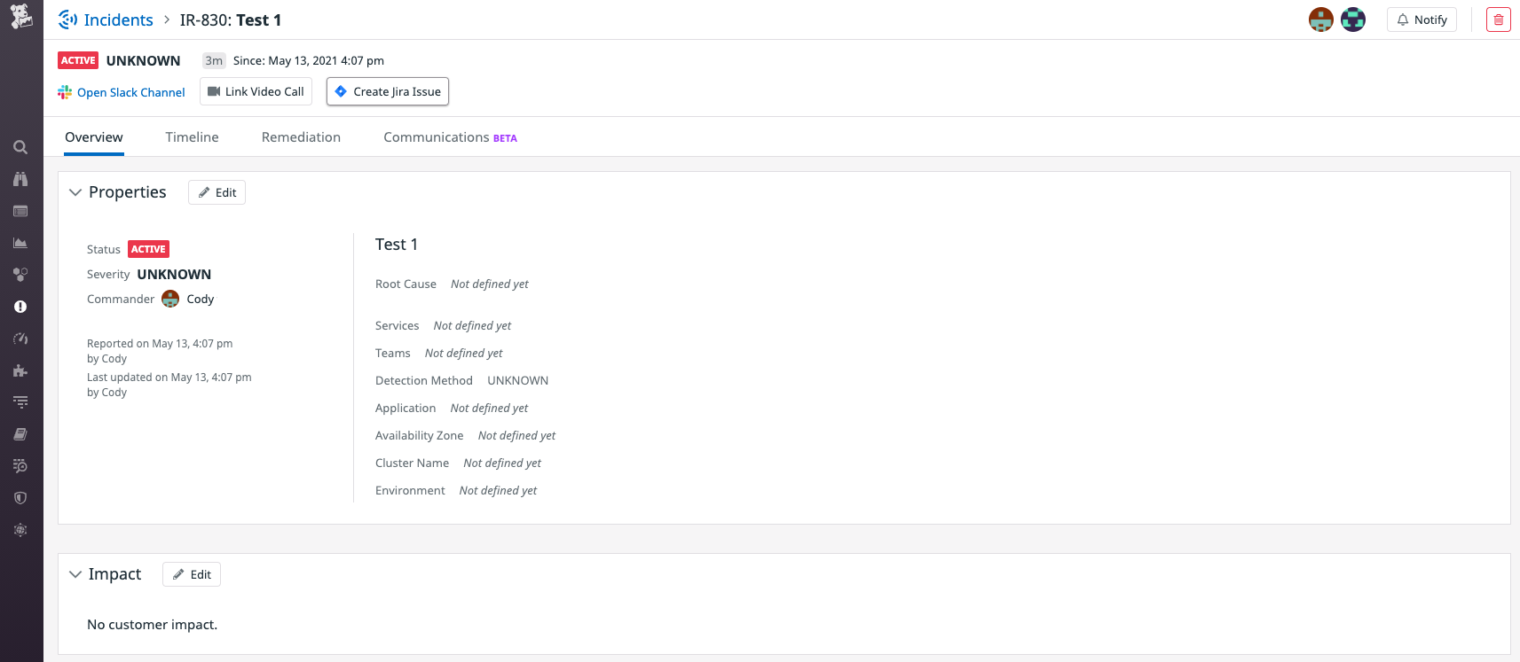Collapse the Properties section chevron
This screenshot has width=1520, height=662.
pyautogui.click(x=75, y=192)
